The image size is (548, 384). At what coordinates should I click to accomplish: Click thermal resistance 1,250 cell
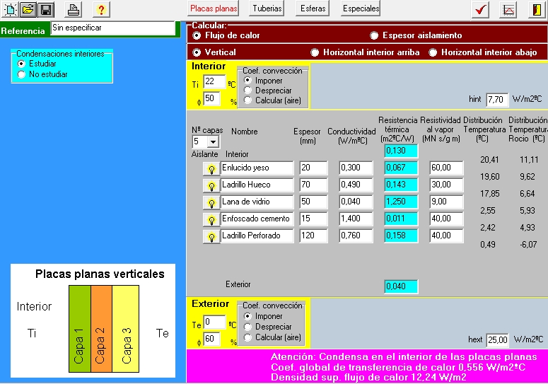pos(401,202)
